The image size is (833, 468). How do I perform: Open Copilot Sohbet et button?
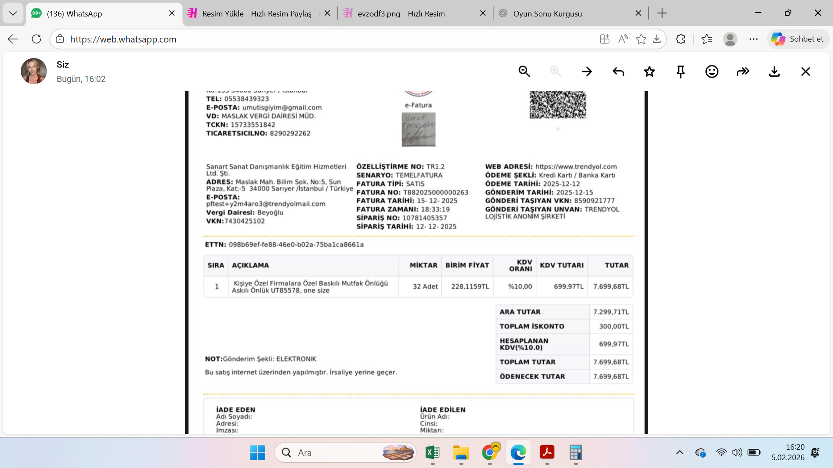pos(798,39)
